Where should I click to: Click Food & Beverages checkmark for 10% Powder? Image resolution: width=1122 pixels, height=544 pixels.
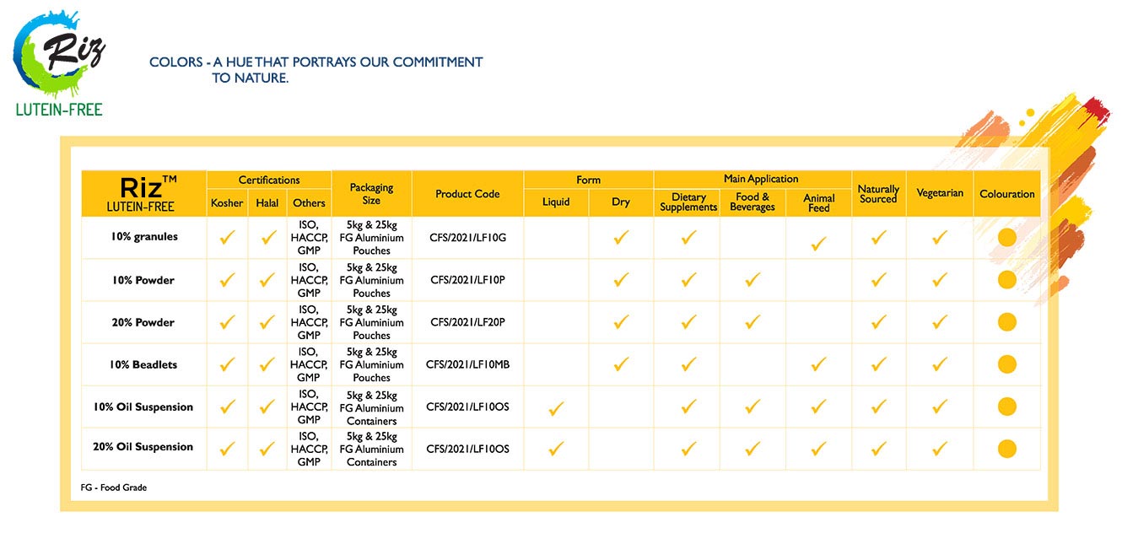(x=752, y=279)
